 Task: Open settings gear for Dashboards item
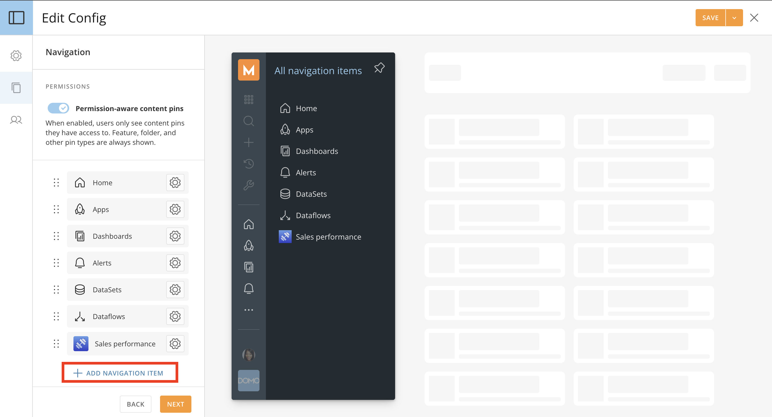[x=175, y=236]
